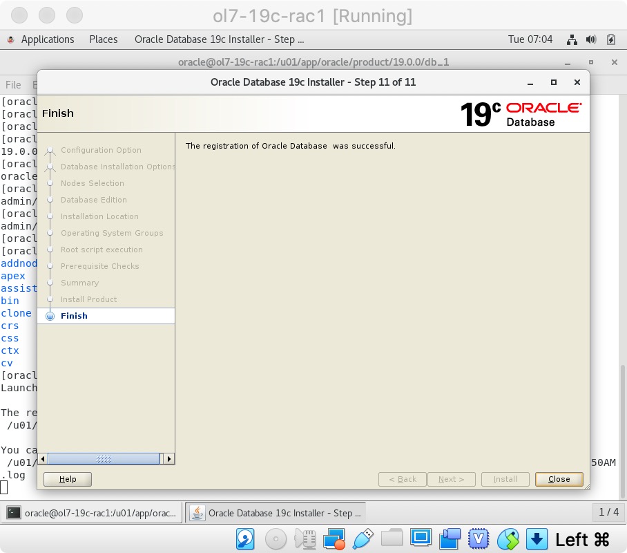Viewport: 627px width, 553px height.
Task: Click the VirtualBox USB devices icon
Action: pyautogui.click(x=363, y=539)
